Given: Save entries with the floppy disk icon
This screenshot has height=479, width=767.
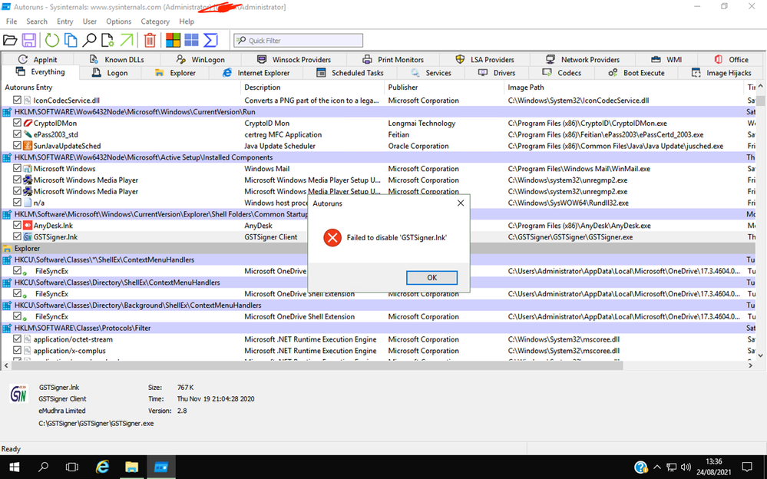Looking at the screenshot, I should click(x=29, y=40).
